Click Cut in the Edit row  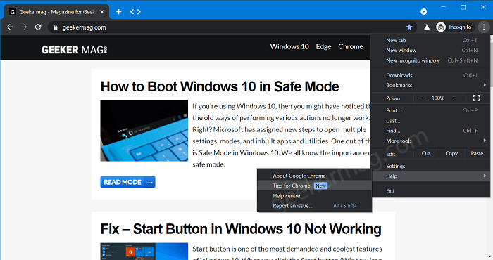(x=425, y=153)
